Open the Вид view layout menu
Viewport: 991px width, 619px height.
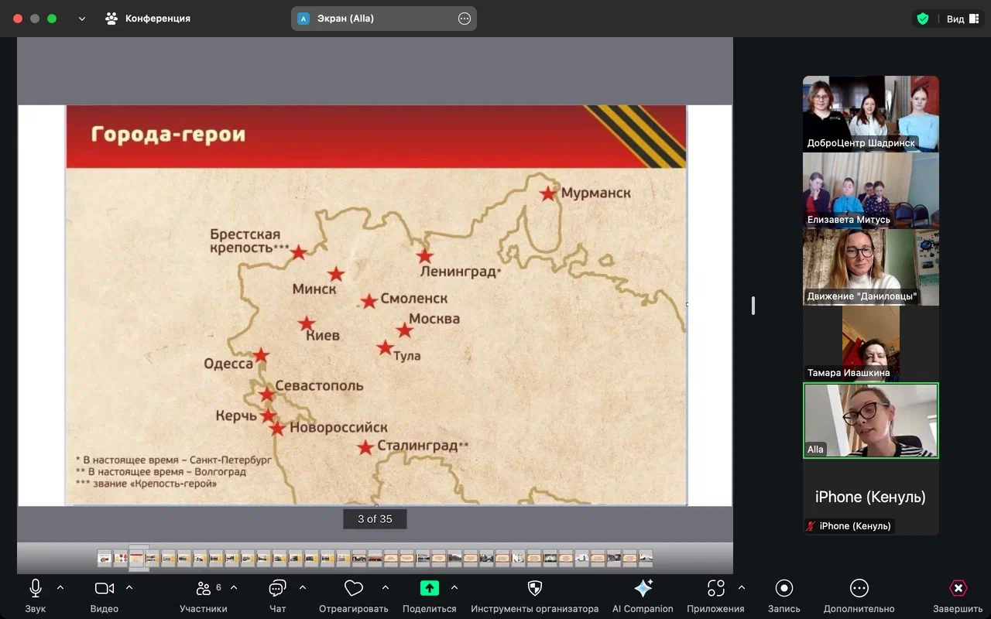(x=962, y=19)
